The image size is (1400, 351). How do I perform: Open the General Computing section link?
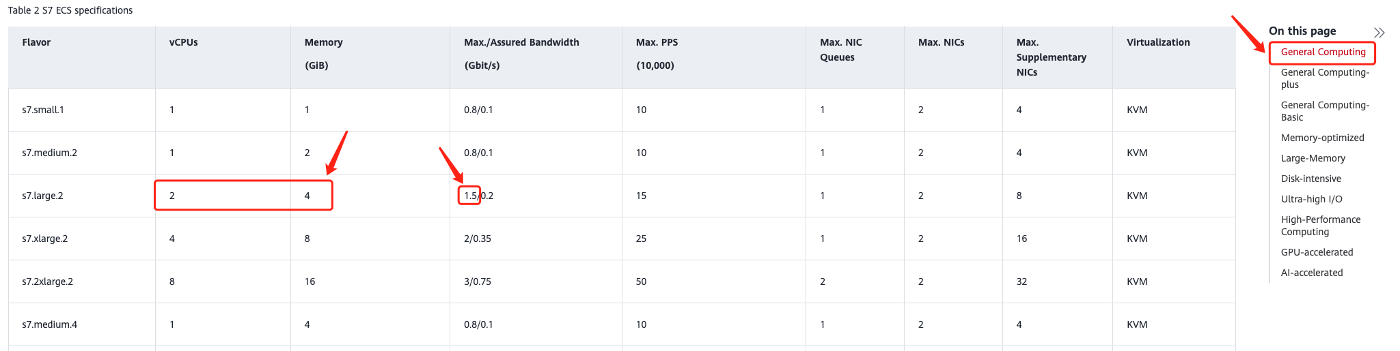point(1323,52)
